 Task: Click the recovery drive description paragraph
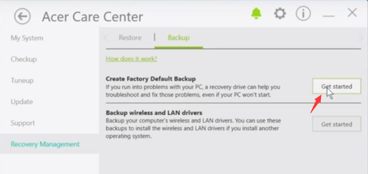(x=193, y=91)
